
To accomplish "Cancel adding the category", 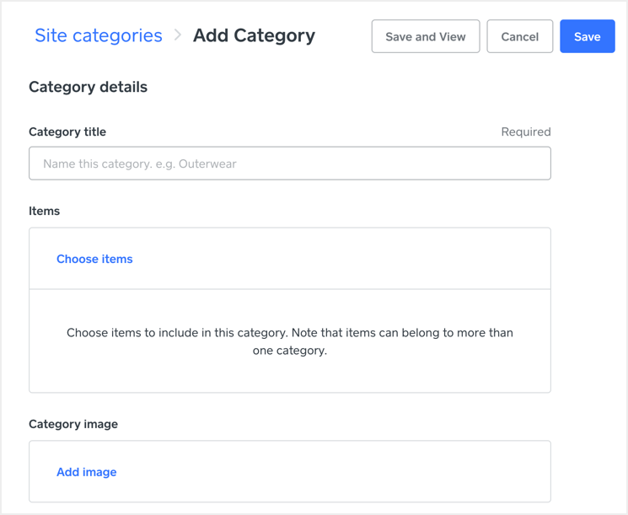I will pos(519,36).
